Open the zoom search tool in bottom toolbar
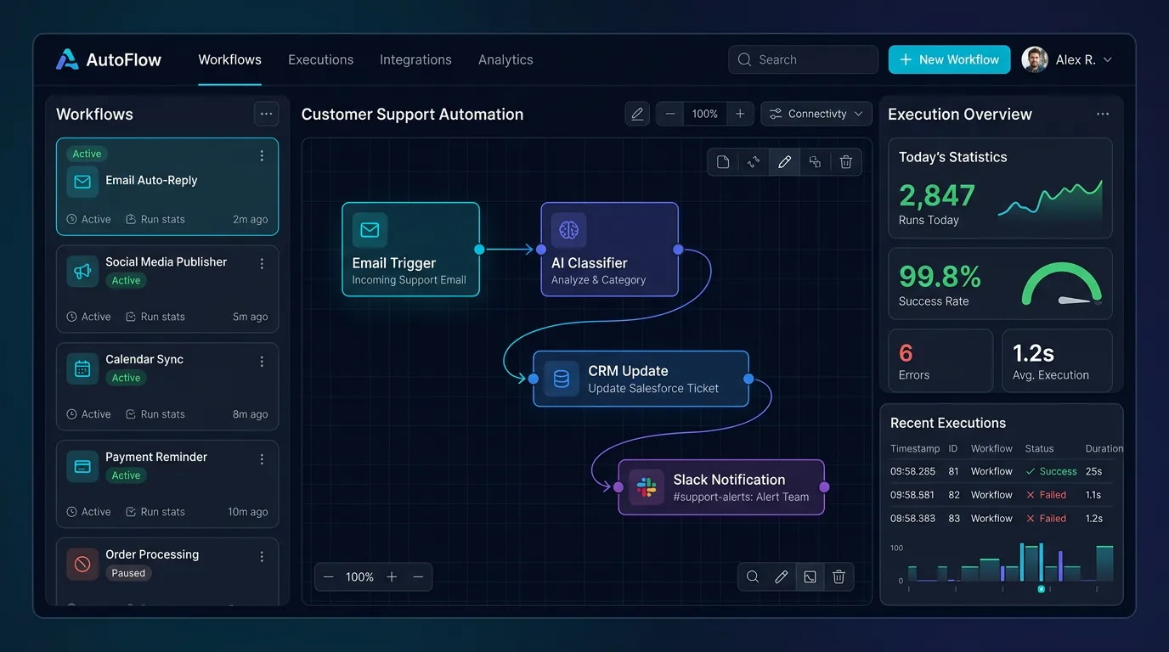This screenshot has width=1169, height=652. click(x=753, y=576)
